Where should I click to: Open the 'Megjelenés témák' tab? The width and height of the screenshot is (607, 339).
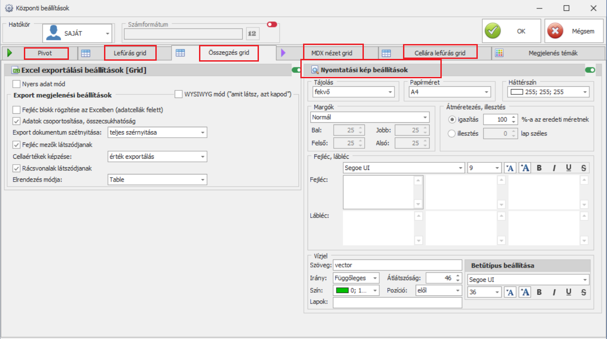[553, 53]
